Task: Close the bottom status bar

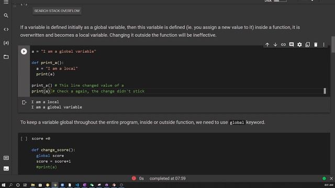Action: [331, 179]
